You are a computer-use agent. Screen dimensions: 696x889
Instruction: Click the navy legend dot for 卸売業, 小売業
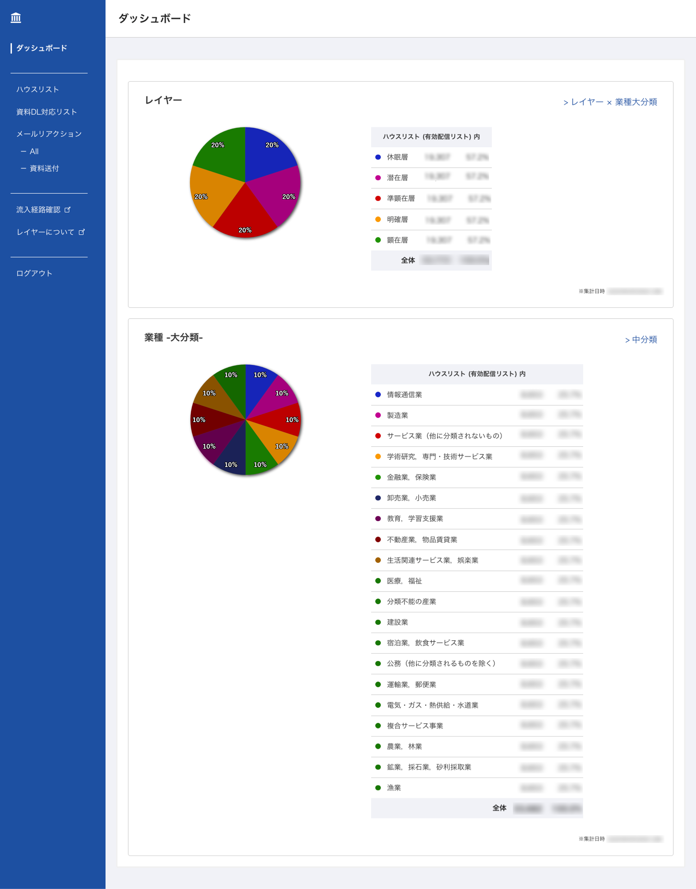tap(378, 498)
